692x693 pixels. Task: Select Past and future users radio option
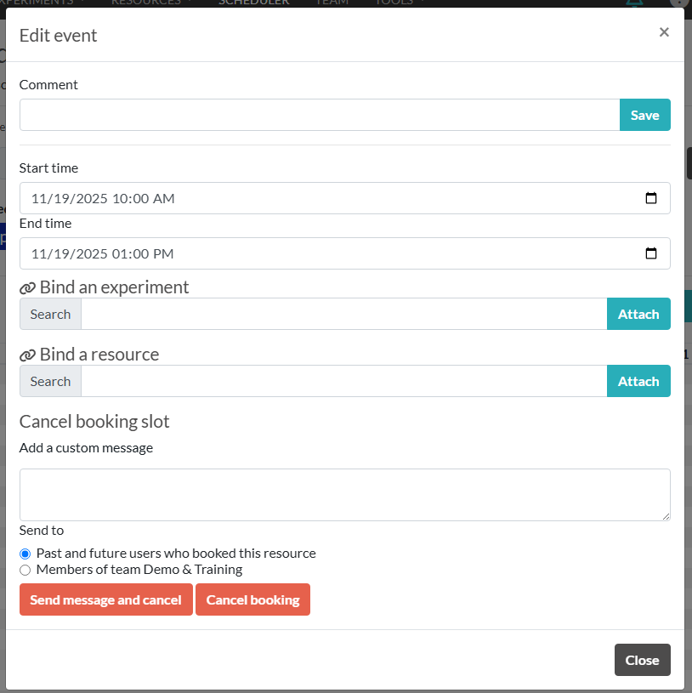click(x=26, y=554)
